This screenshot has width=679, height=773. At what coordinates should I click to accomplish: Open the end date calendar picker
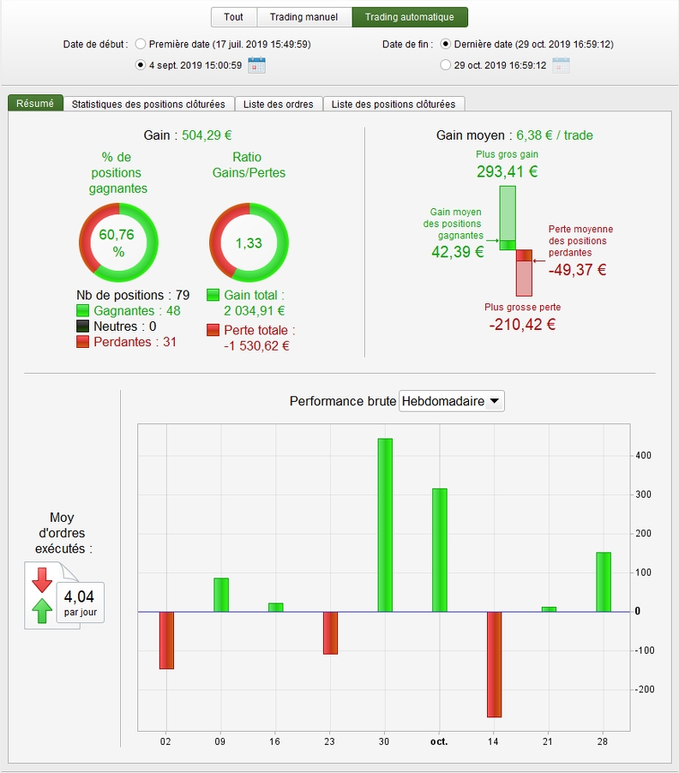561,65
